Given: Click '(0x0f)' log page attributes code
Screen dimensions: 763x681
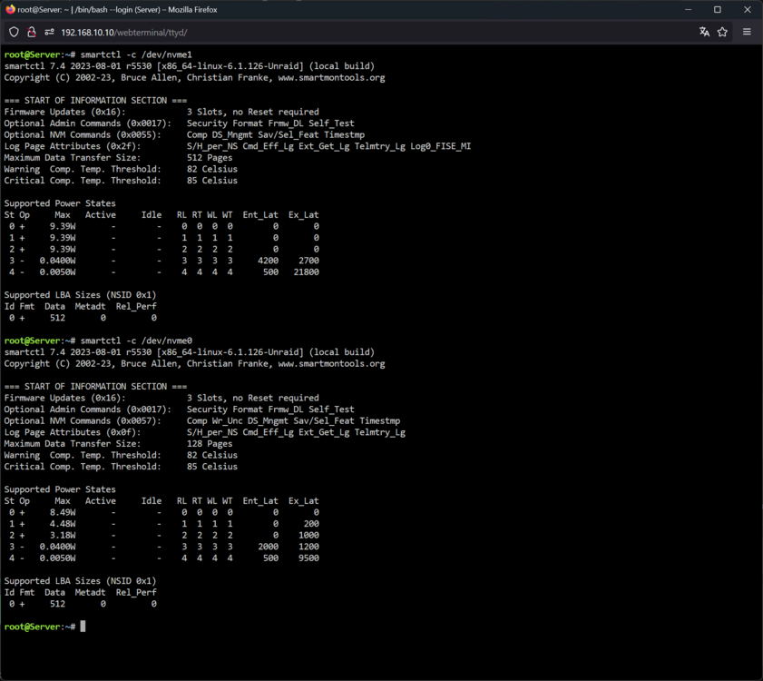Looking at the screenshot, I should [x=123, y=432].
